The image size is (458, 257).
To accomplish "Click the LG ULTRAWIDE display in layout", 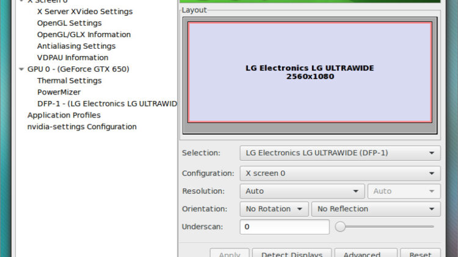I will pyautogui.click(x=310, y=72).
